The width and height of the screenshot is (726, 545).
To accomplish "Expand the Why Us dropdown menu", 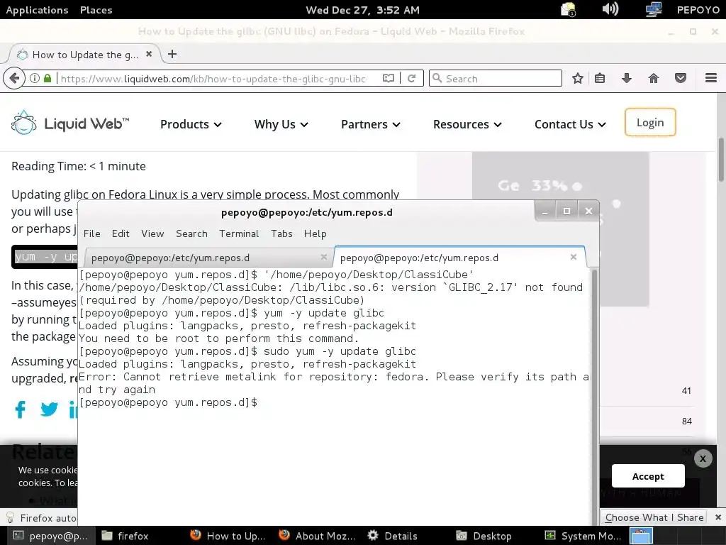I will [281, 124].
